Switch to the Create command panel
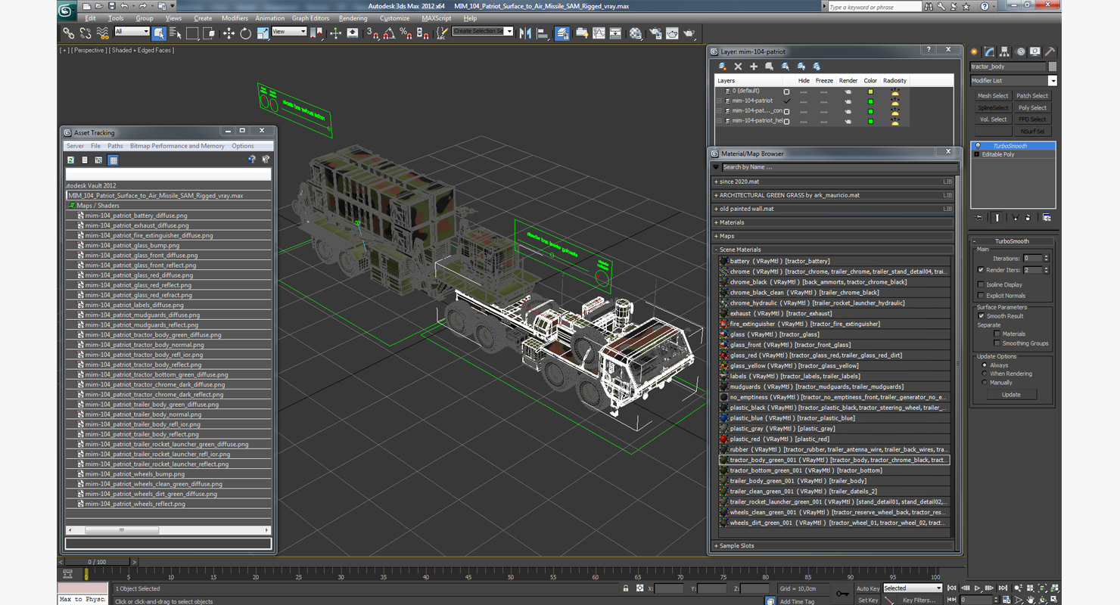Viewport: 1120px width, 605px height. tap(975, 52)
